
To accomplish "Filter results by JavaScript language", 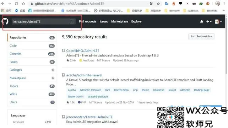I will (32, 122).
